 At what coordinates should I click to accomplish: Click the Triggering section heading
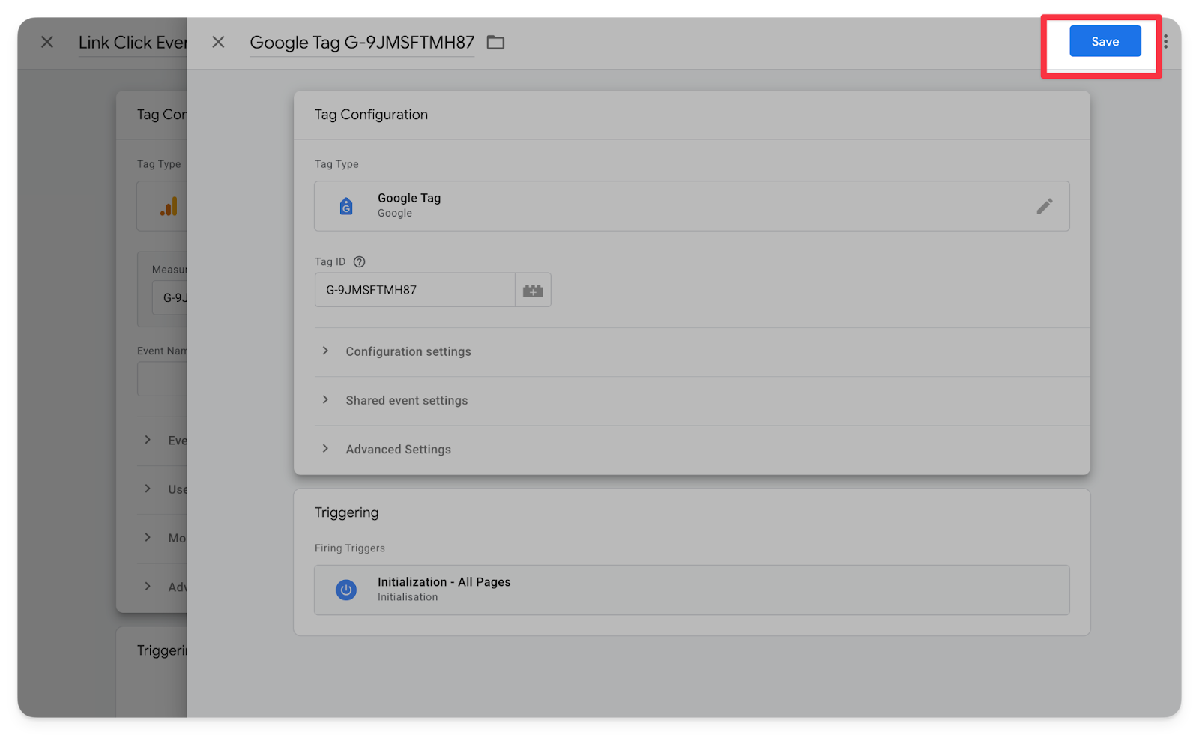click(x=346, y=512)
